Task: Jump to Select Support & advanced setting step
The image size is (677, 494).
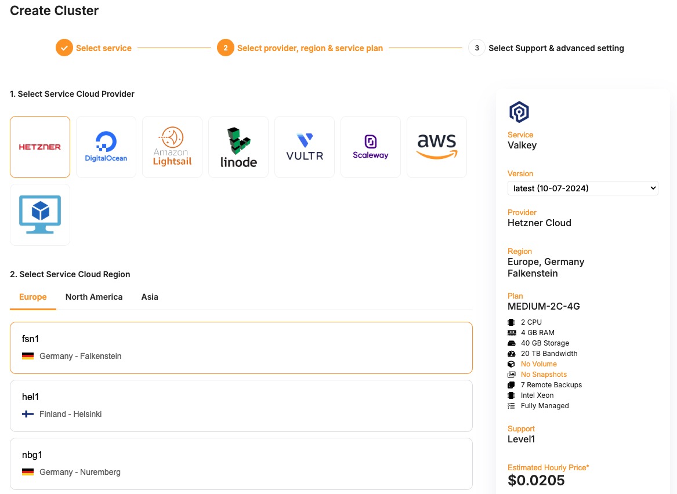Action: (x=556, y=48)
